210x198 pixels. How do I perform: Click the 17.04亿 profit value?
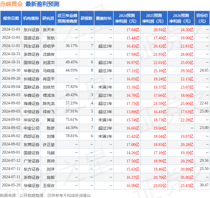click(x=133, y=30)
